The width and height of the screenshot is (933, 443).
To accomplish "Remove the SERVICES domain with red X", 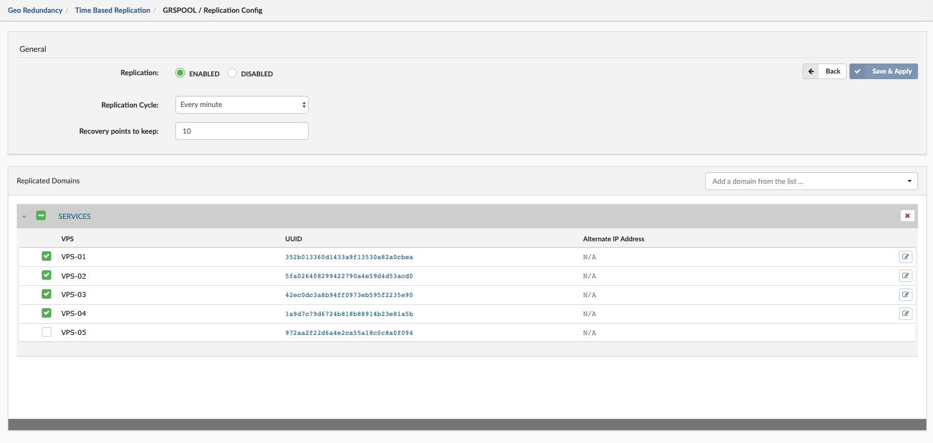I will (907, 216).
